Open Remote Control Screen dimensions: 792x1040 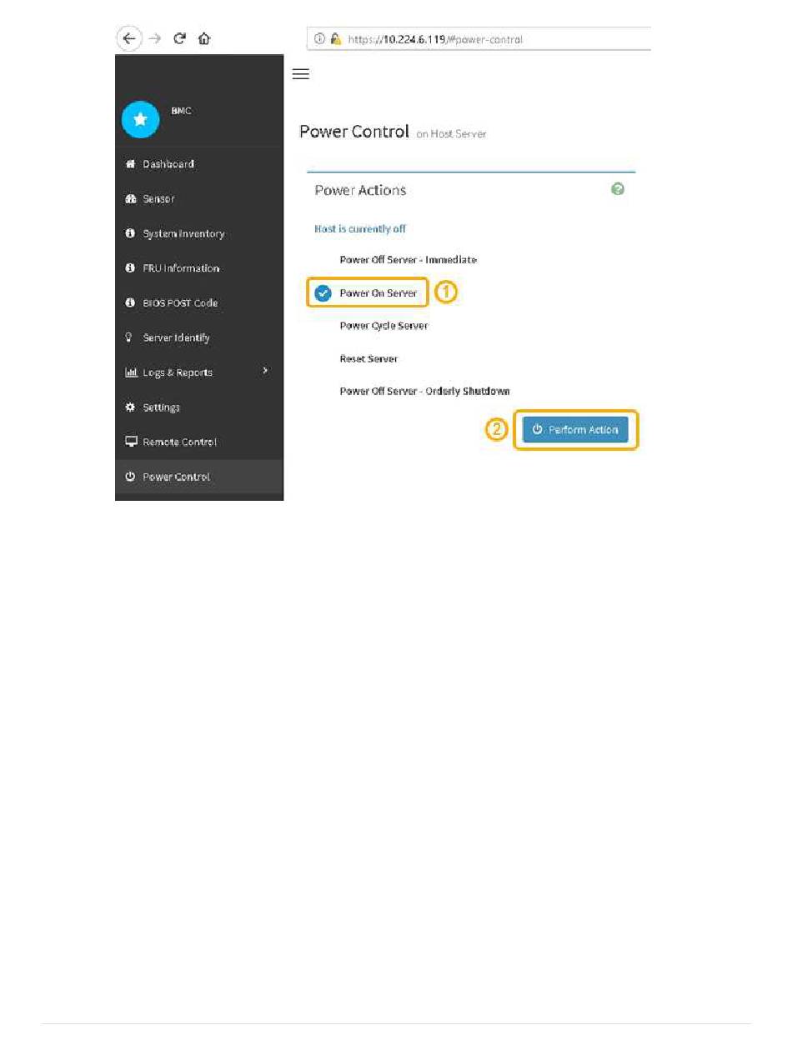point(199,442)
